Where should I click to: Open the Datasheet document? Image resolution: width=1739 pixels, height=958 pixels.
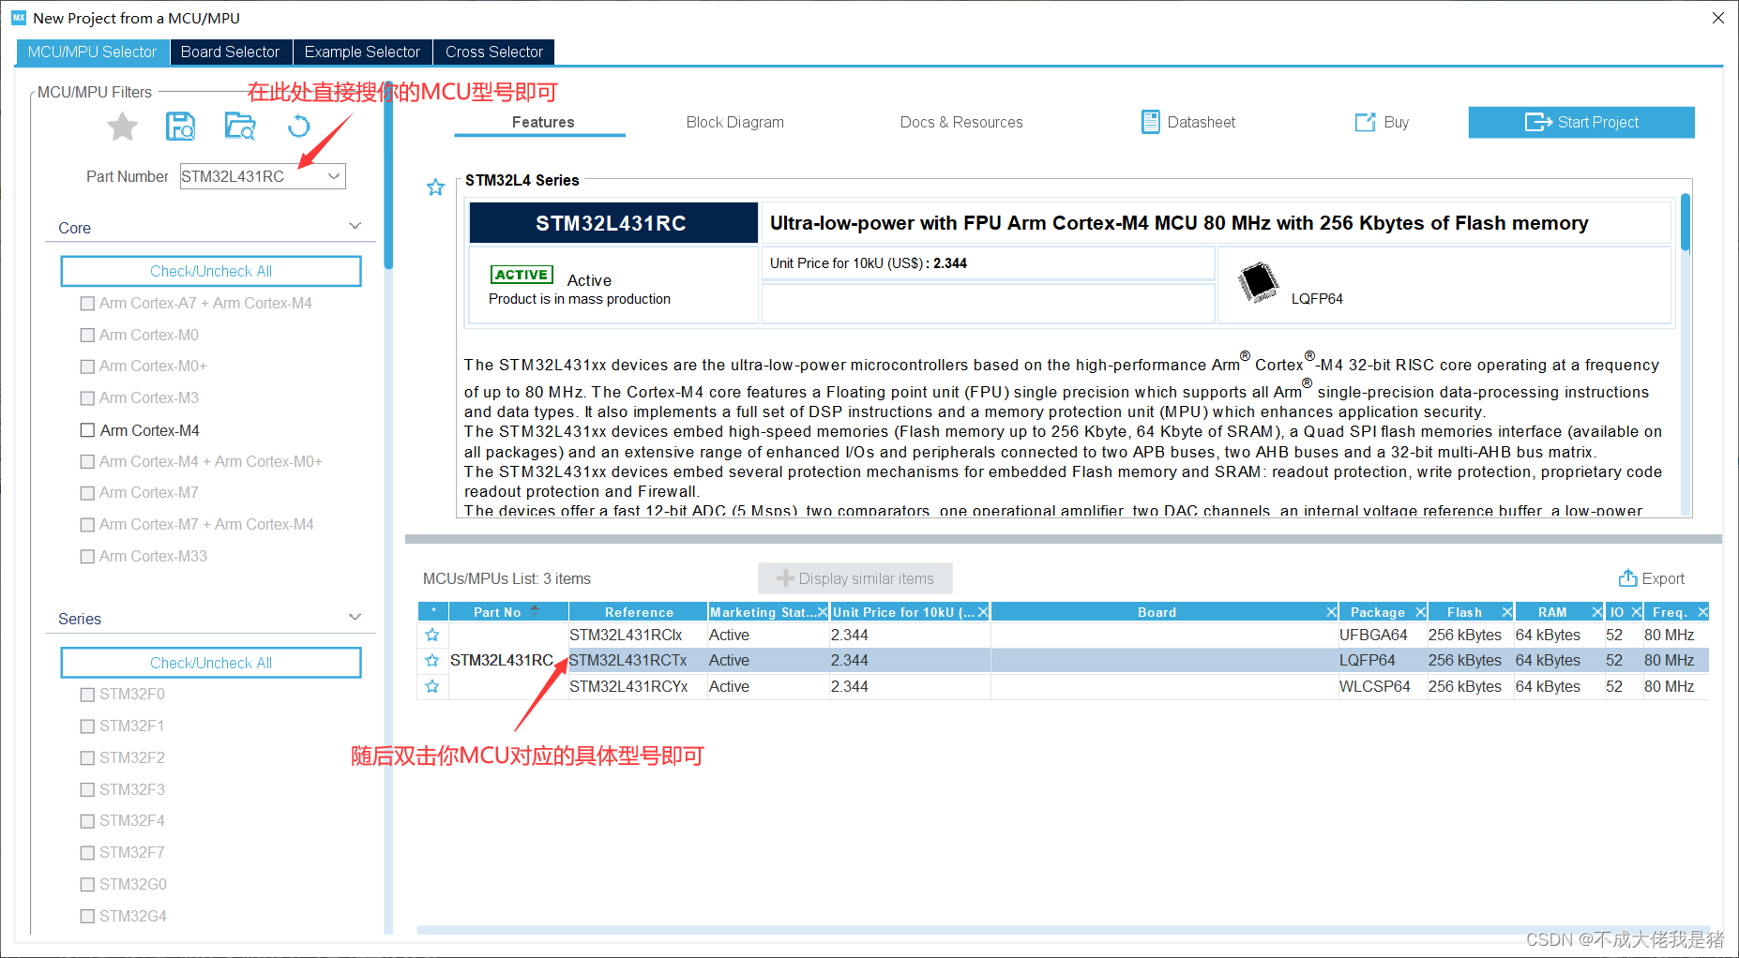tap(1187, 122)
